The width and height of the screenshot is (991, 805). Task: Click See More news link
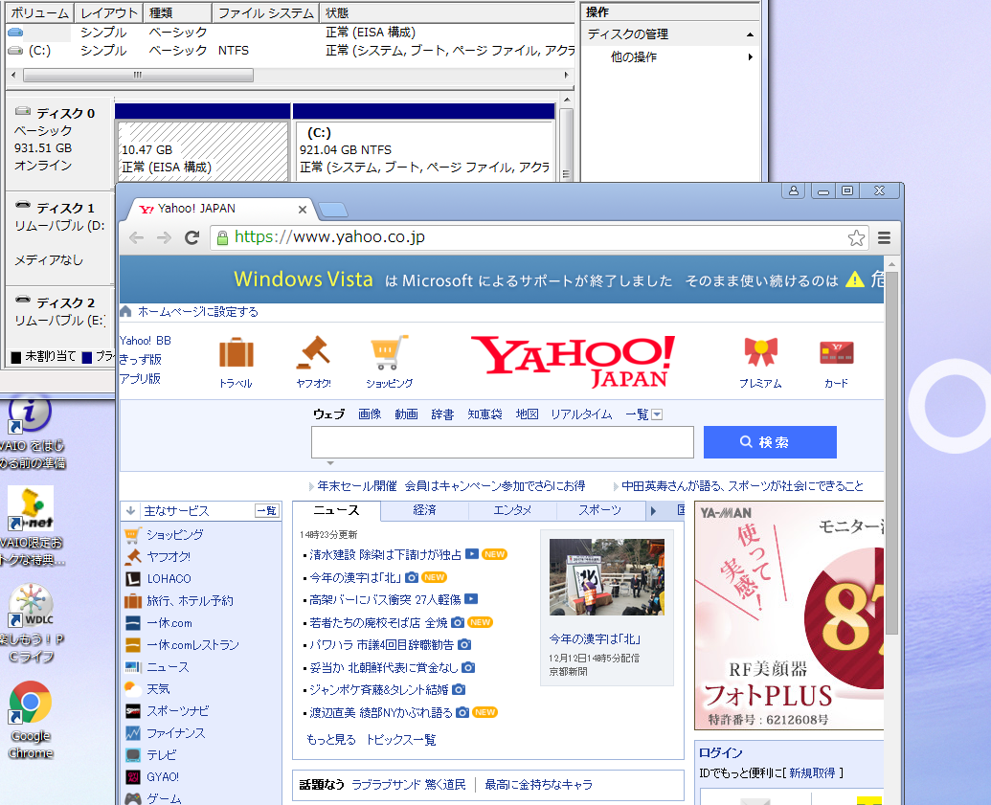click(331, 739)
